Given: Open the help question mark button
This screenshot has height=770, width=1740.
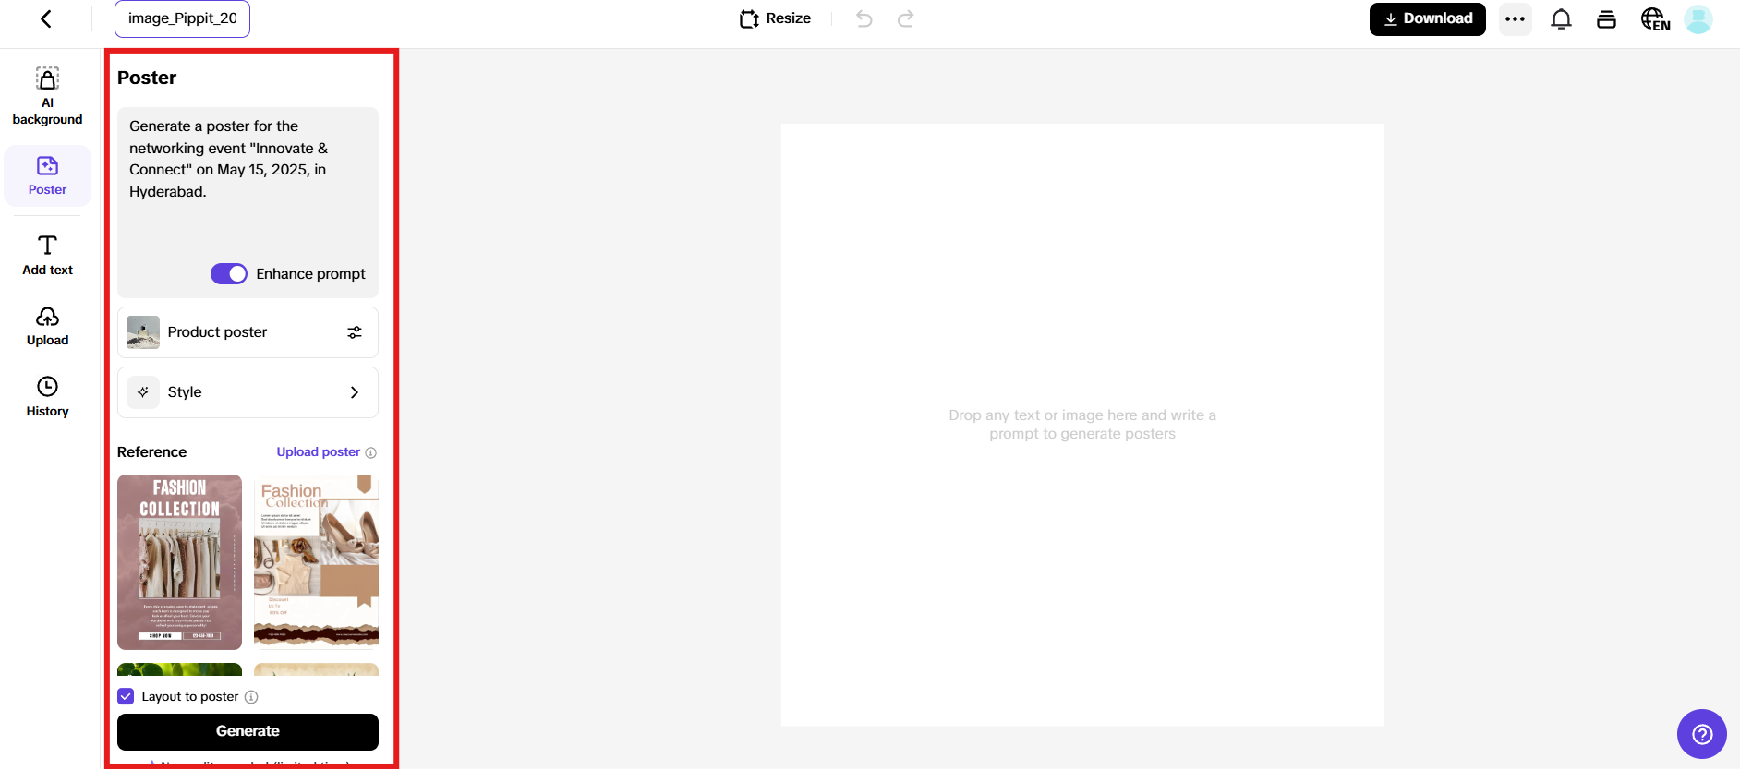Looking at the screenshot, I should [x=1702, y=734].
